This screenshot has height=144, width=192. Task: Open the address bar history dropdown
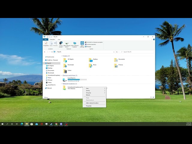(x=114, y=52)
